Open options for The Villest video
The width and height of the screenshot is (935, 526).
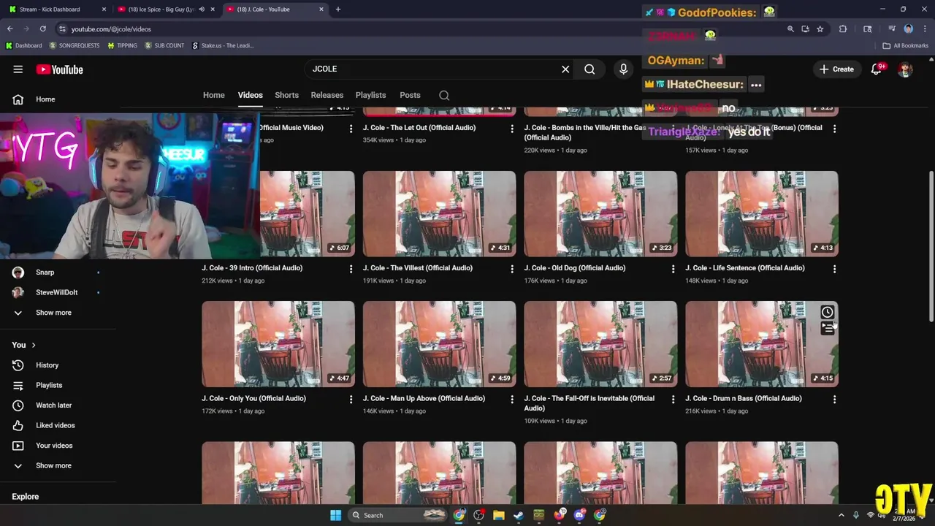[x=512, y=269]
